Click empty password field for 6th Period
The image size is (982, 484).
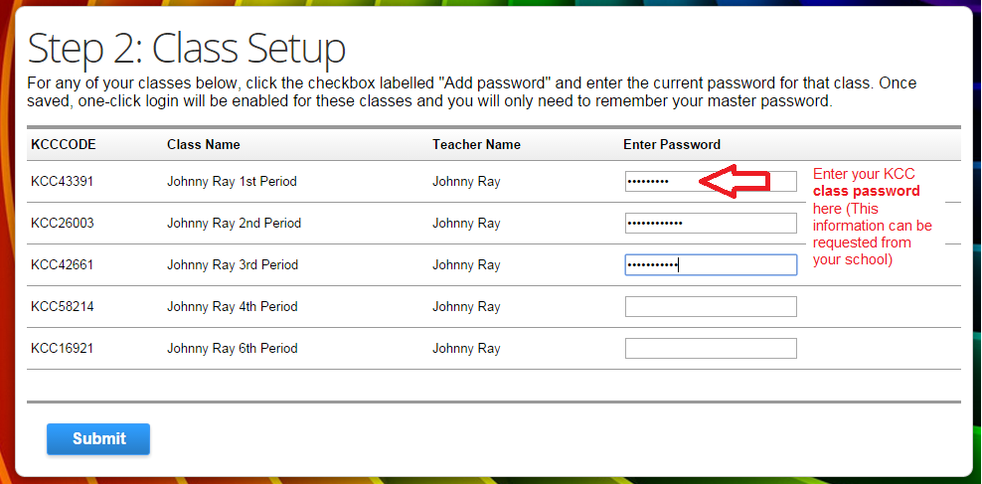click(x=711, y=349)
